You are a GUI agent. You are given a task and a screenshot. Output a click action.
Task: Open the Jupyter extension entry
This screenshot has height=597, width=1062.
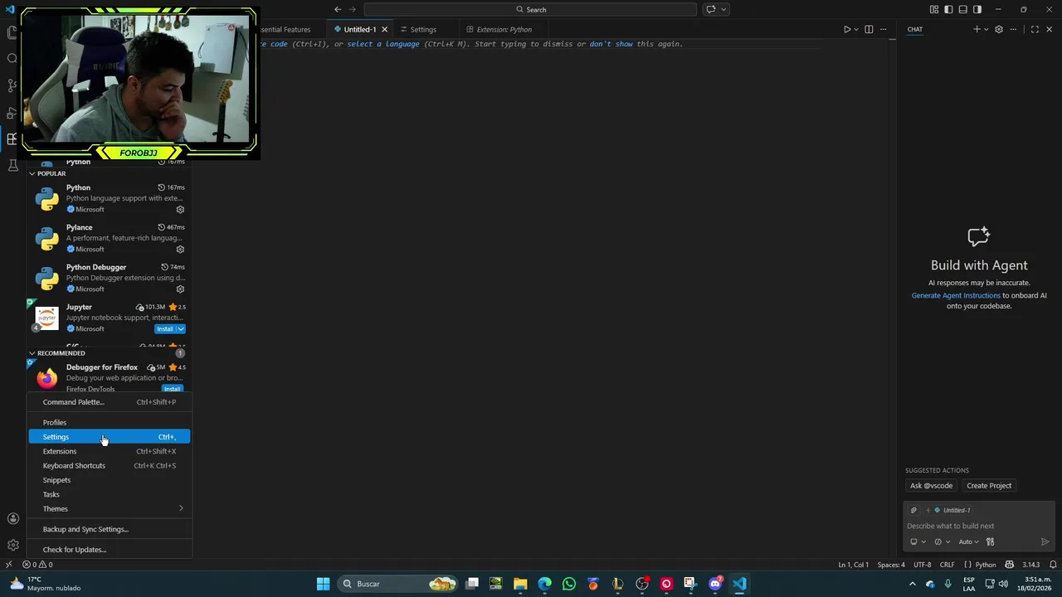click(x=110, y=318)
